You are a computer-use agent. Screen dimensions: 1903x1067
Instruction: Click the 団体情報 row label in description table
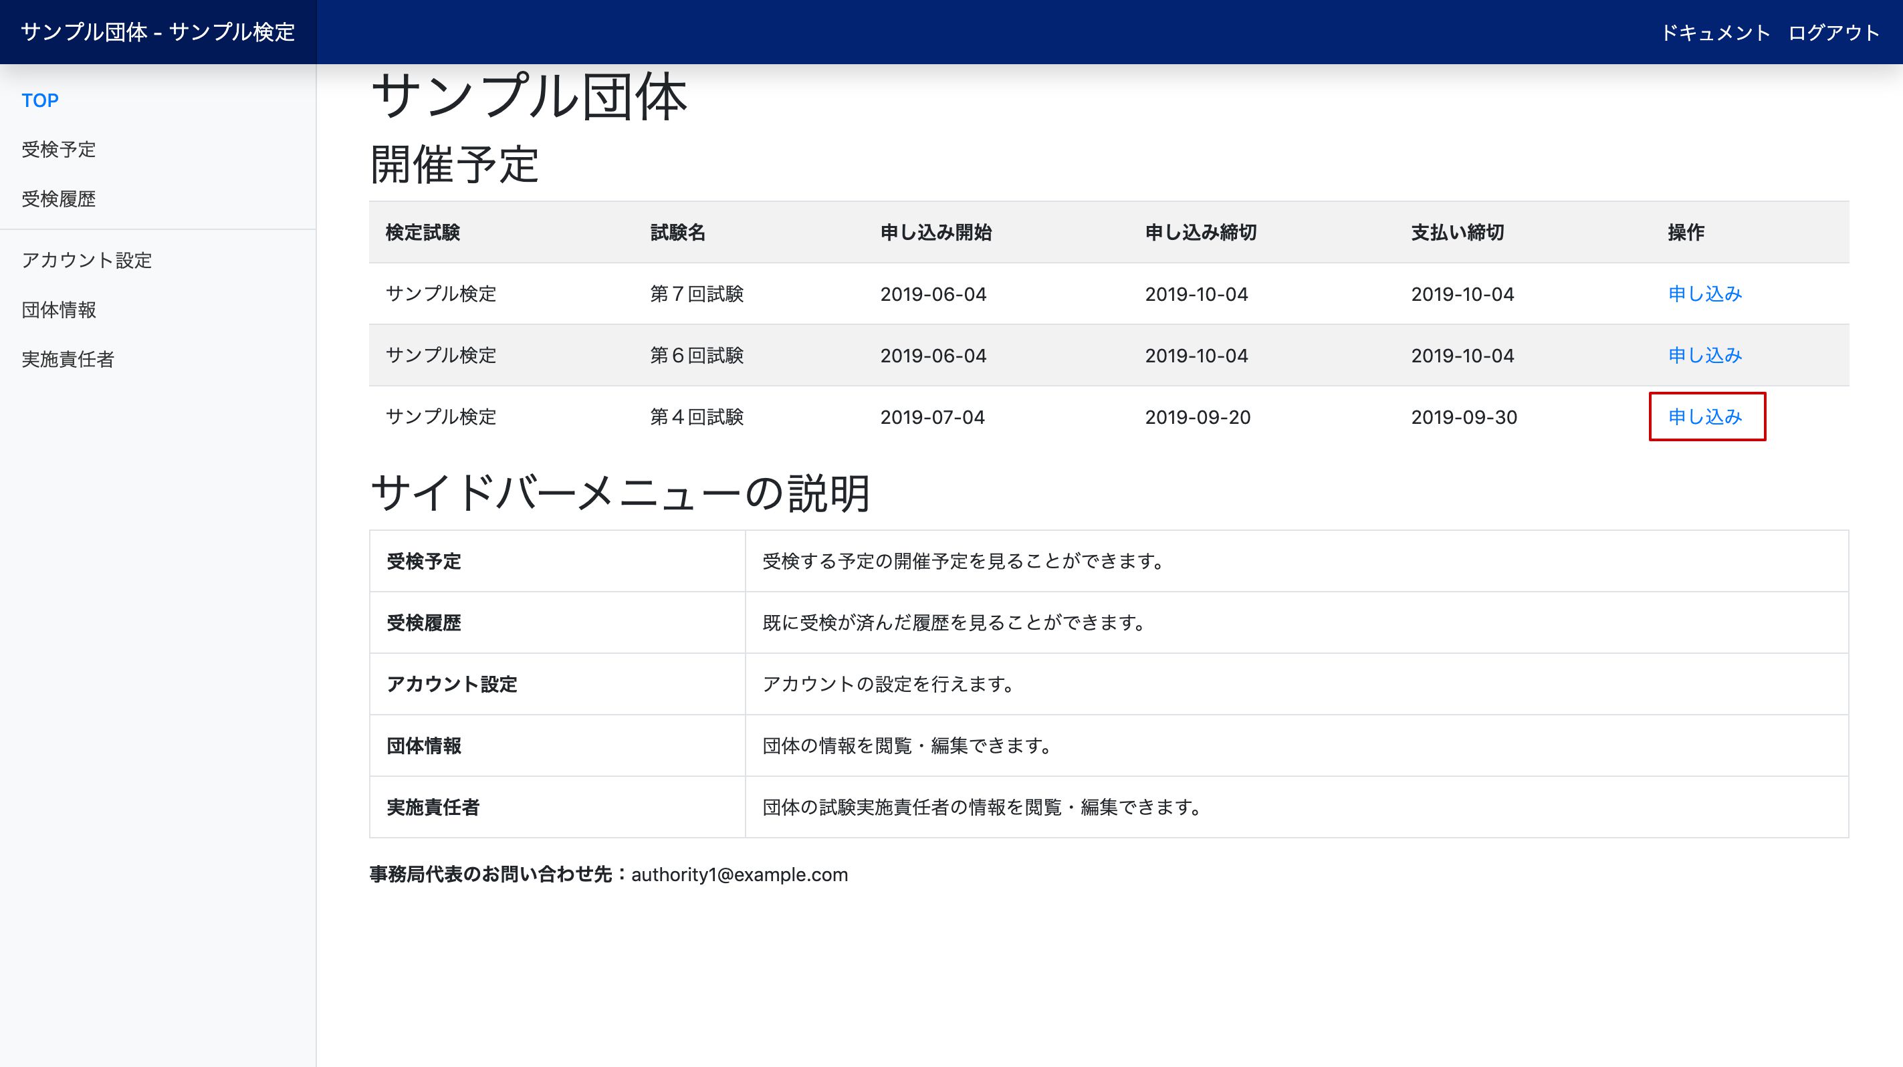pyautogui.click(x=424, y=746)
